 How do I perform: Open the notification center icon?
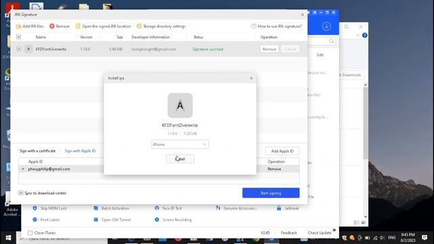coord(425,237)
